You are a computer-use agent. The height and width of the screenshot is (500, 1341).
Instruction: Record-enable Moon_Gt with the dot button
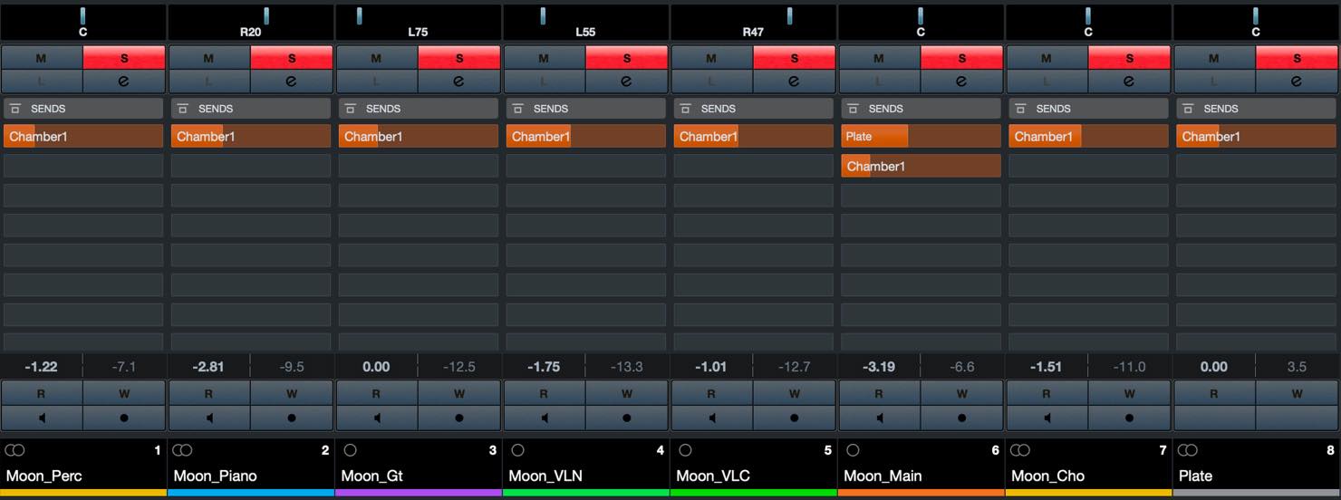pos(459,418)
